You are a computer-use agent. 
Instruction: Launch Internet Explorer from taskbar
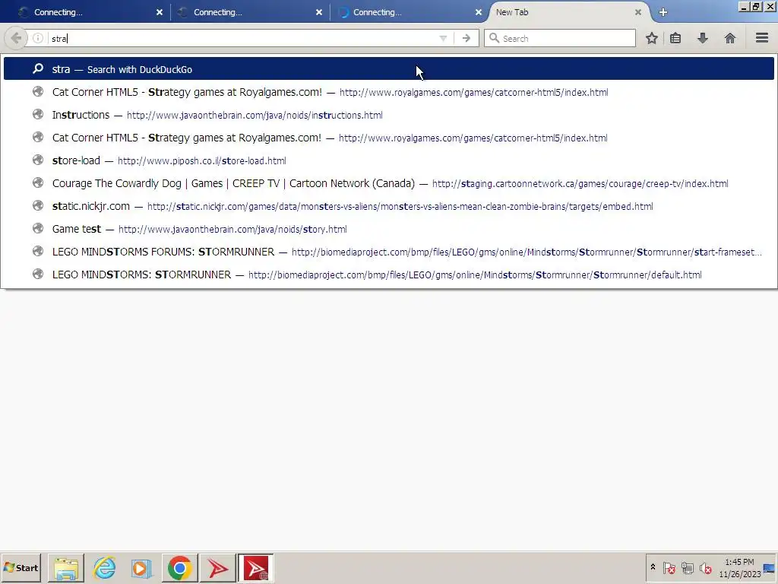point(104,567)
